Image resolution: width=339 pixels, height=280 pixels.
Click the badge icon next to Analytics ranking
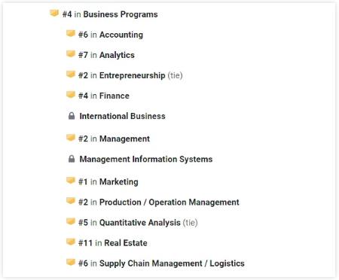(x=71, y=53)
